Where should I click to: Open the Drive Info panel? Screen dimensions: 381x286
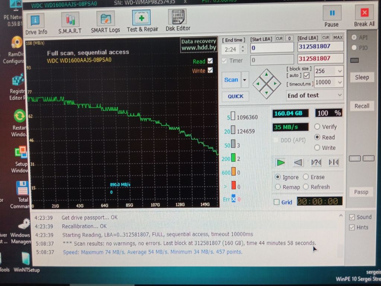[36, 24]
